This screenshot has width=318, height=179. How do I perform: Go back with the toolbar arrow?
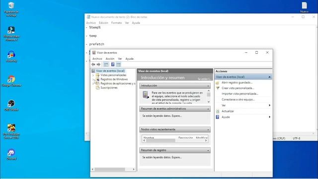tap(93, 65)
